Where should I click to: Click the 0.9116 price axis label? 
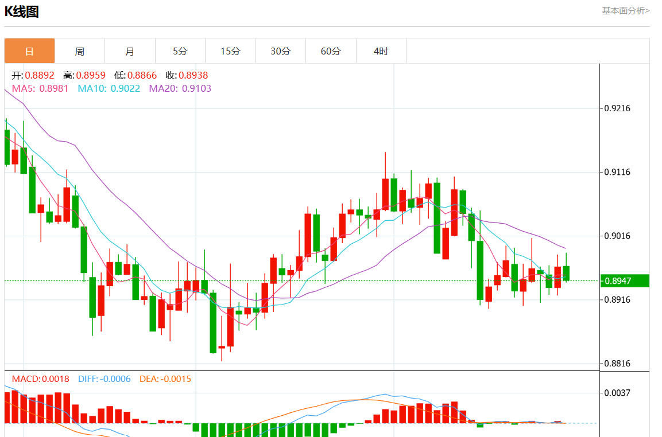click(x=617, y=172)
